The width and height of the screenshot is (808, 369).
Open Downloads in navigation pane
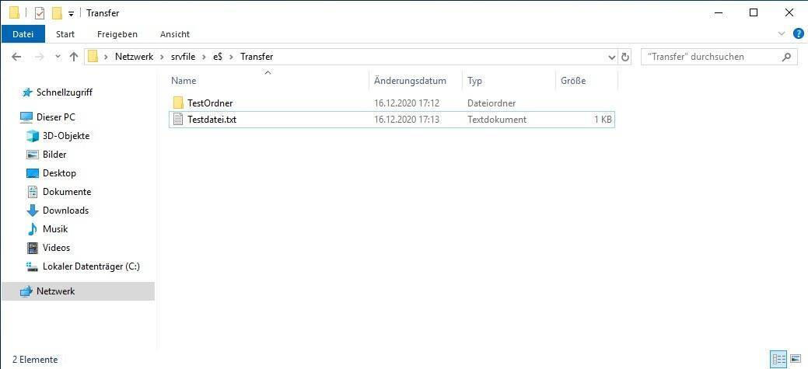click(65, 211)
